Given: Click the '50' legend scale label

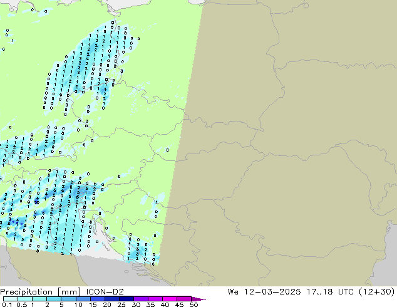Looking at the screenshot, I should tap(193, 304).
